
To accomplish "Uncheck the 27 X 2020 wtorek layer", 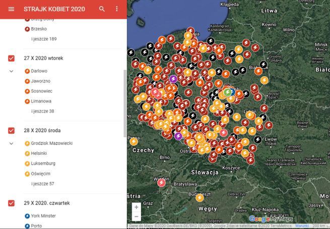I will (12, 59).
